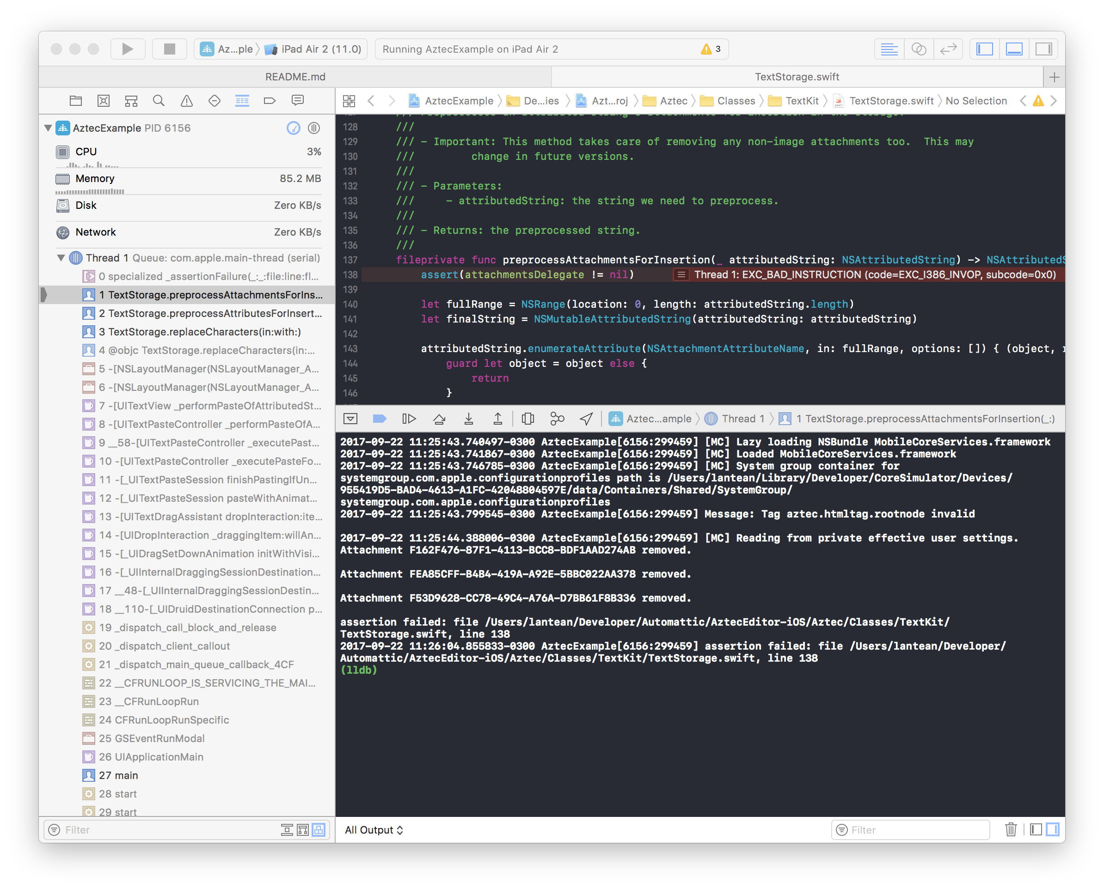Open the All Output dropdown
The image size is (1104, 889).
click(374, 829)
